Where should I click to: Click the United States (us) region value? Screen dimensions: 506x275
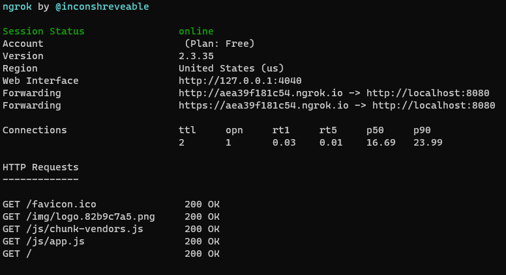[x=231, y=68]
